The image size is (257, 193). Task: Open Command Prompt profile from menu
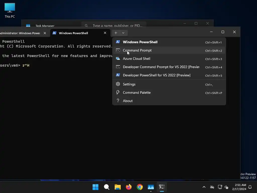(x=169, y=50)
